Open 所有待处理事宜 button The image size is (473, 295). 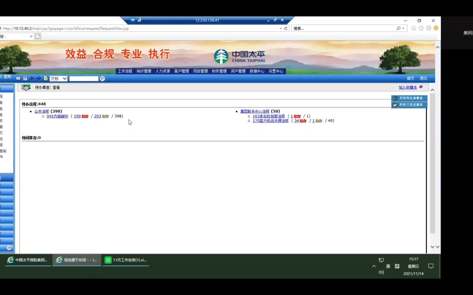[409, 98]
